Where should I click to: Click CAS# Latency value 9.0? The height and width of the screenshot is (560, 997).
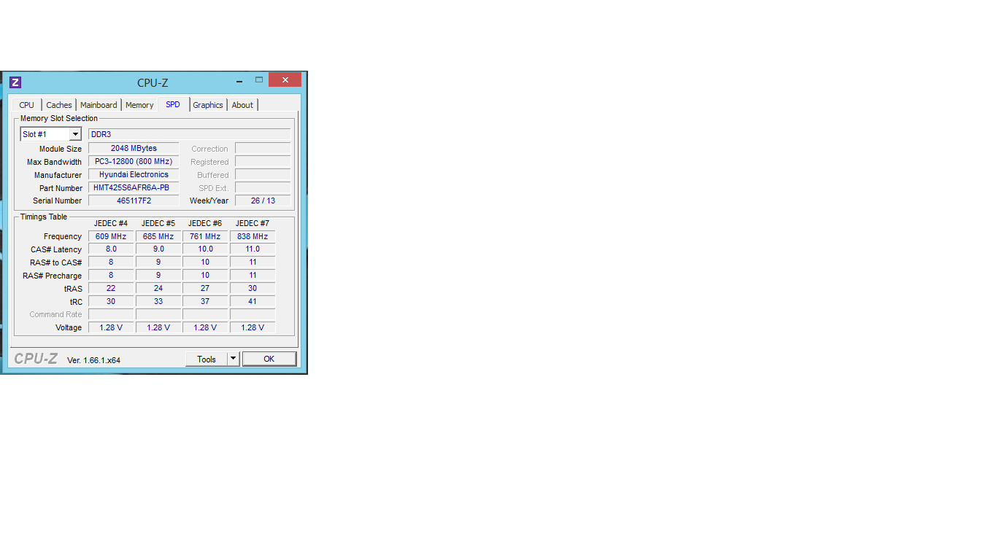click(x=158, y=249)
